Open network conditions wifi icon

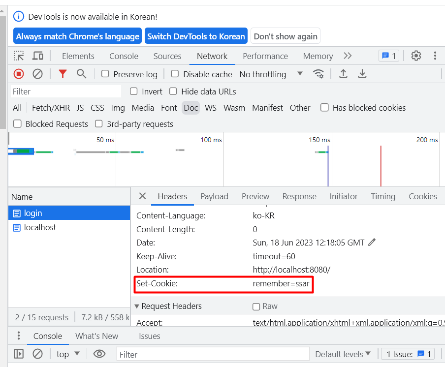(318, 74)
